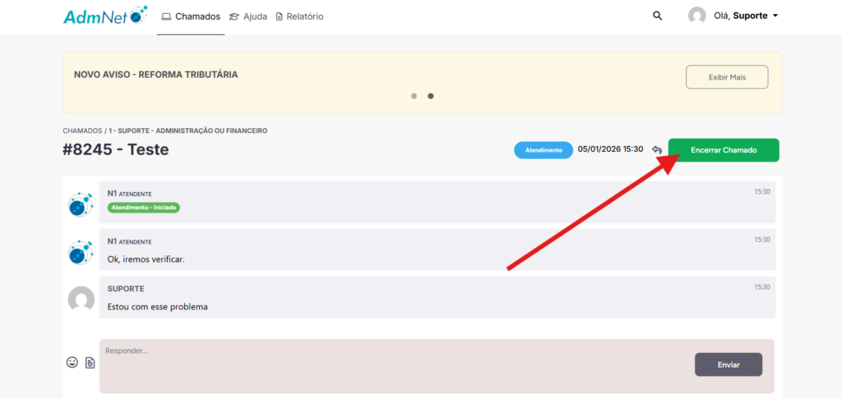Open the search magnifier icon
The width and height of the screenshot is (842, 398).
click(657, 16)
